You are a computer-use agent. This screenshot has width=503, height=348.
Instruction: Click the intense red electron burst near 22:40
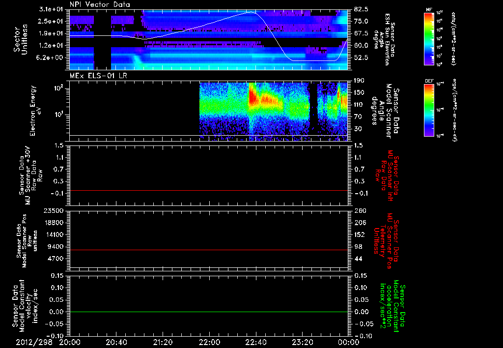(252, 96)
